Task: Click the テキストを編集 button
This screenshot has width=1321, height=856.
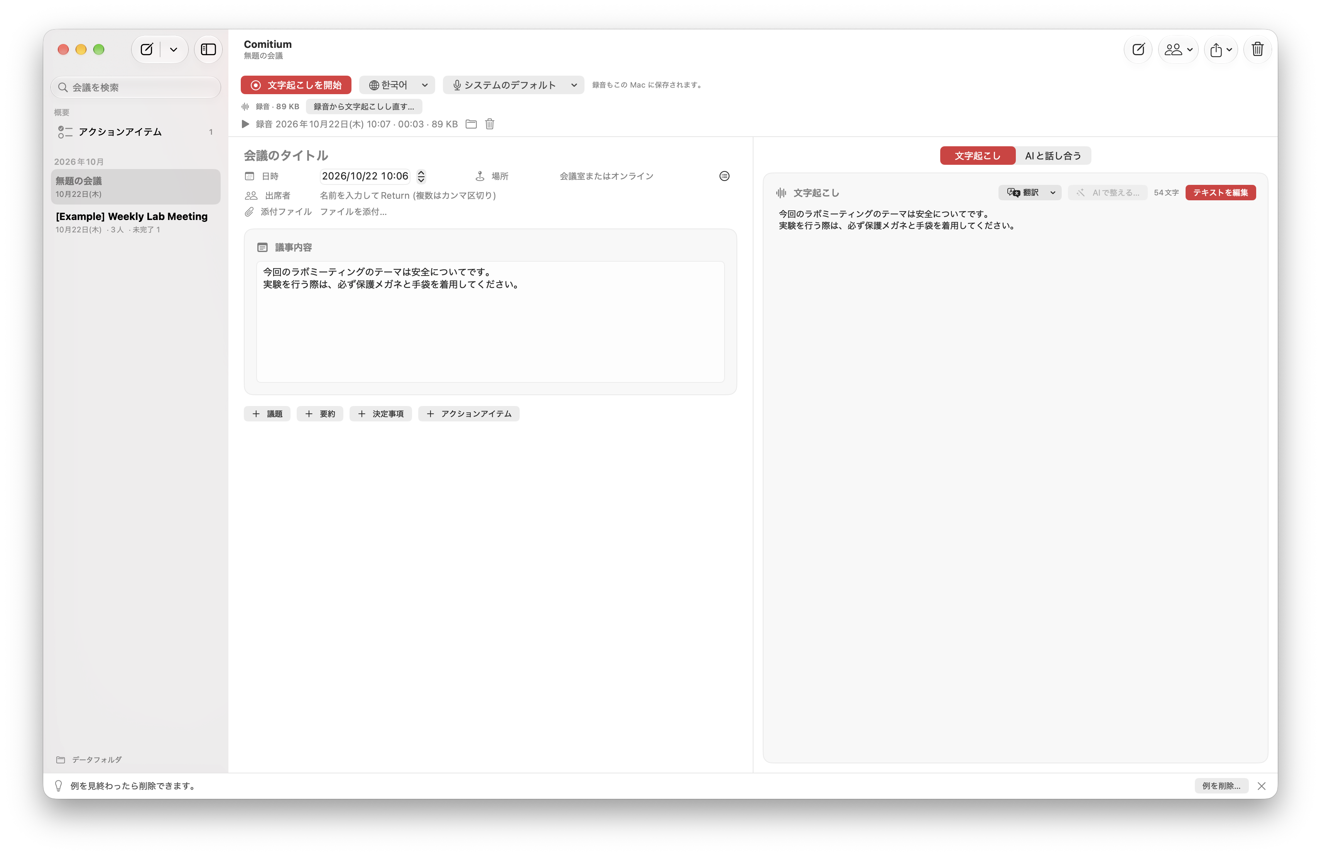Action: click(1221, 193)
